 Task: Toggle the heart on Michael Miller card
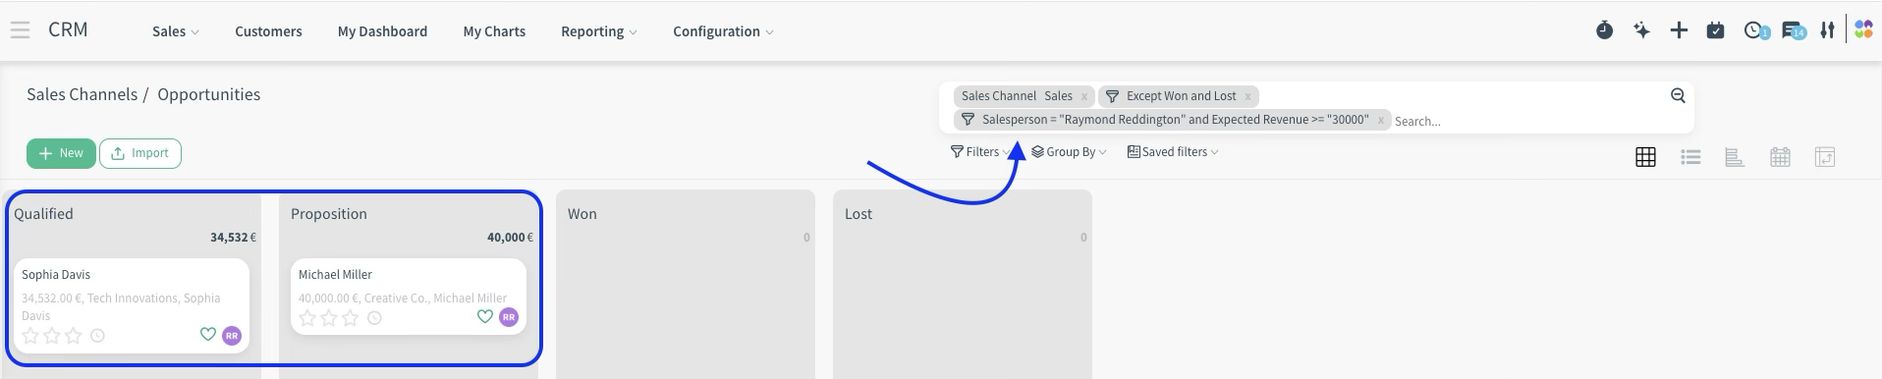click(485, 316)
